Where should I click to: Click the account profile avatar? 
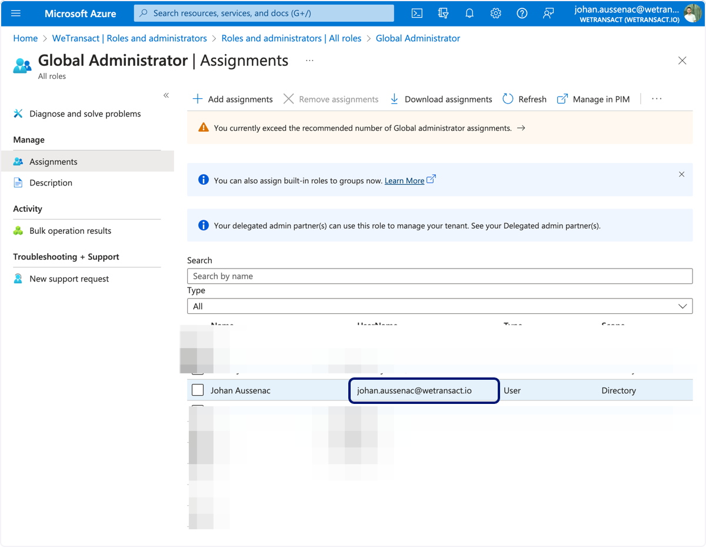[692, 13]
